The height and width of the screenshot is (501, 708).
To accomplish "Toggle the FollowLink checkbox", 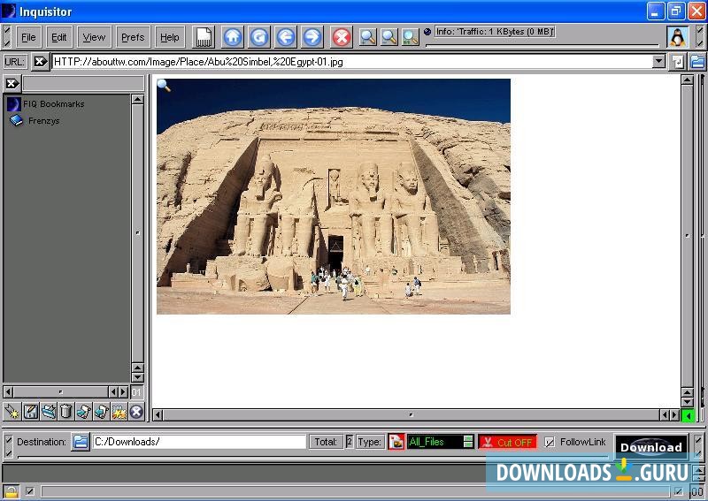I will pyautogui.click(x=549, y=442).
